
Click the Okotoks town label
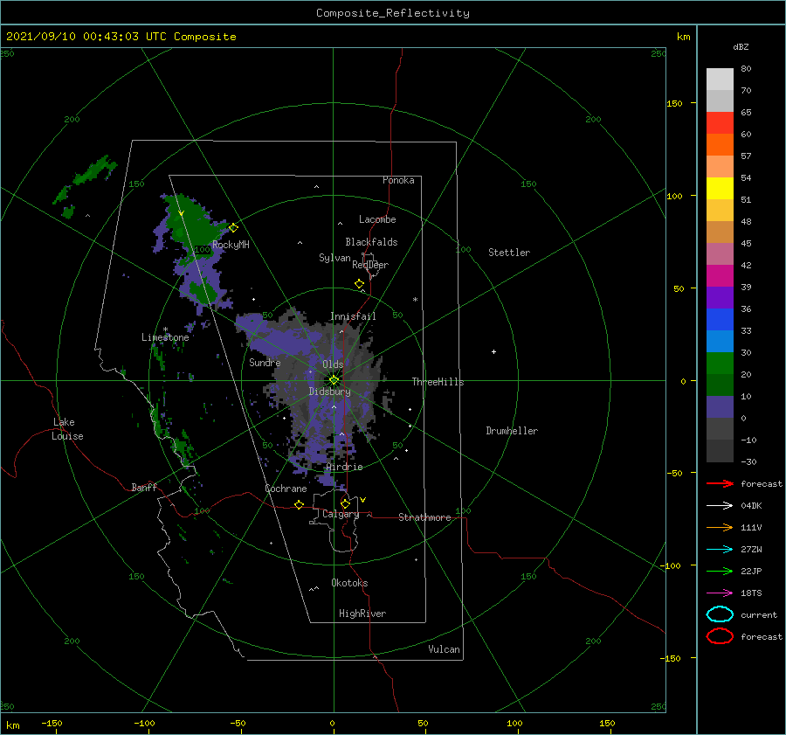(349, 583)
